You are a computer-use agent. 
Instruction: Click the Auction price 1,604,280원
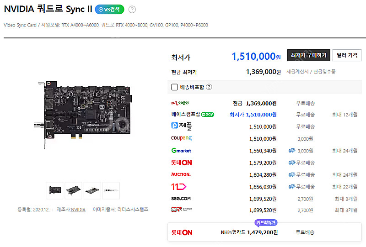click(263, 175)
